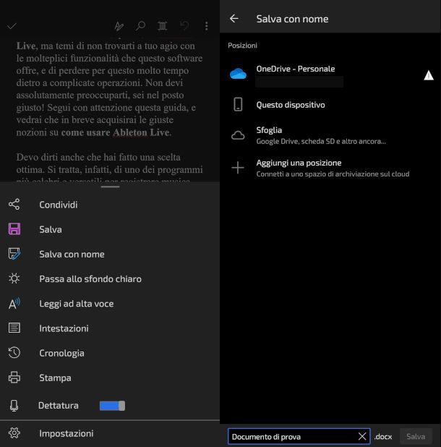Tap the Stampa printer icon

tap(14, 378)
